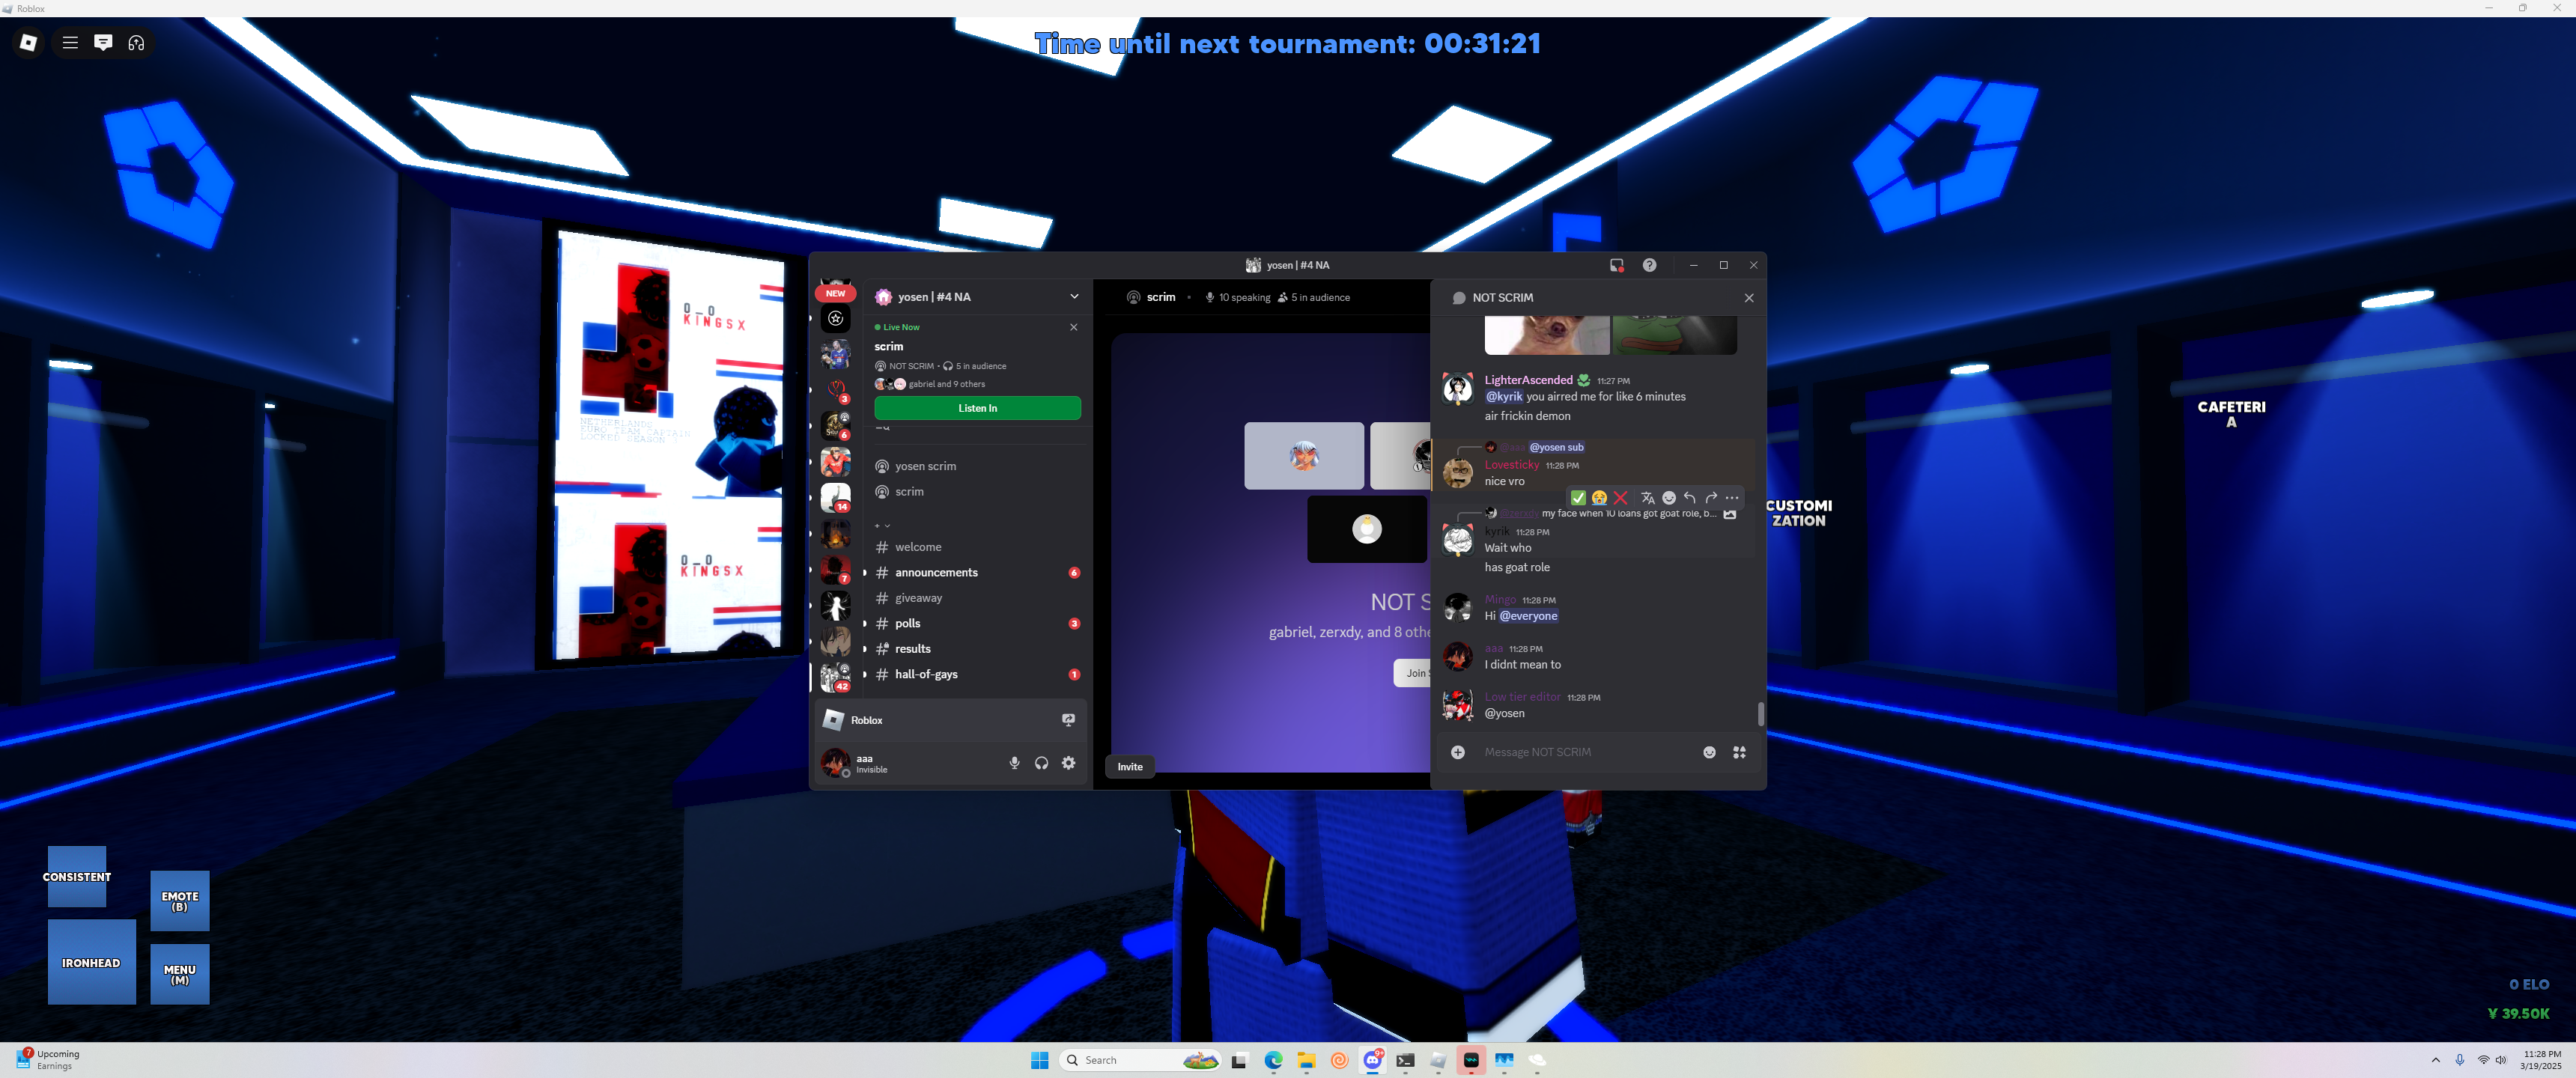The image size is (2576, 1078).
Task: Open more options on message hover toolbar
Action: coord(1732,498)
